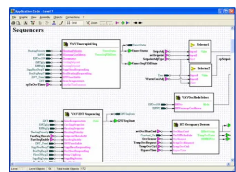The width and height of the screenshot is (236, 172).
Task: Open the Graphic menu
Action: 23,17
